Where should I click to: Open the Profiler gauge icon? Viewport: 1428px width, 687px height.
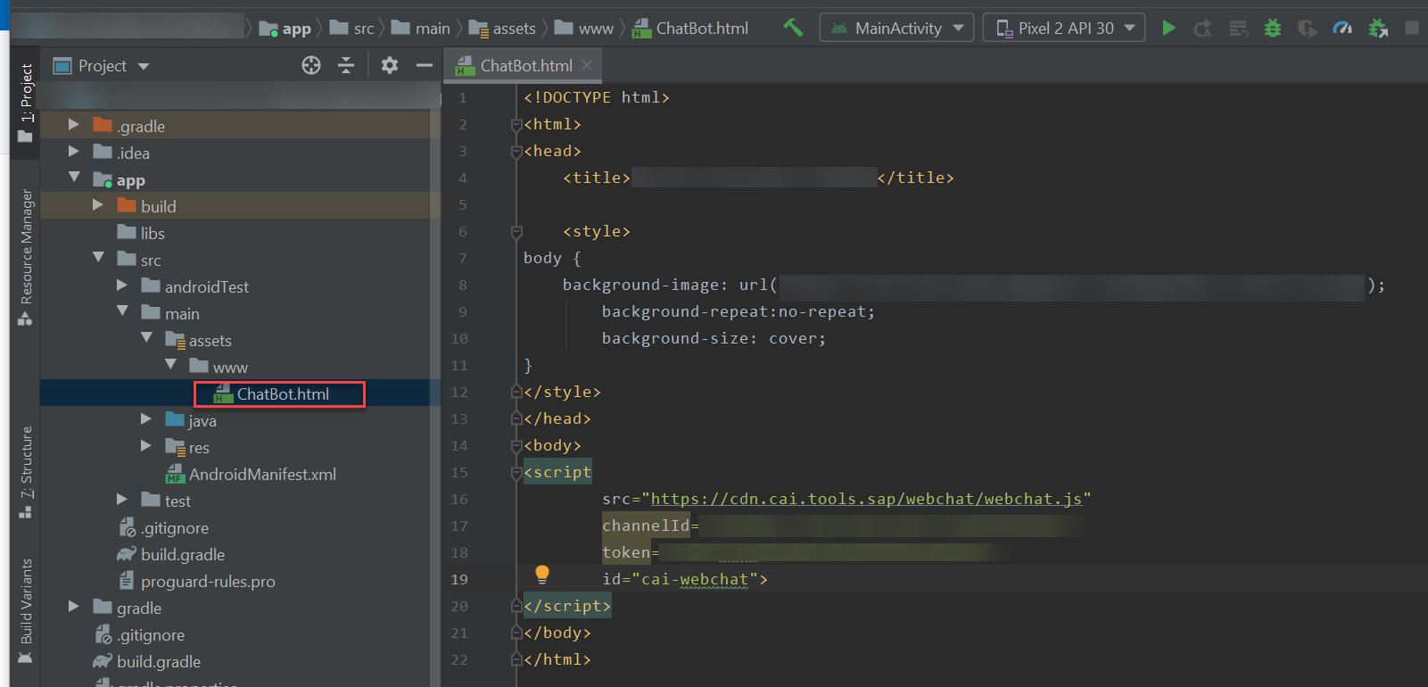(1342, 28)
